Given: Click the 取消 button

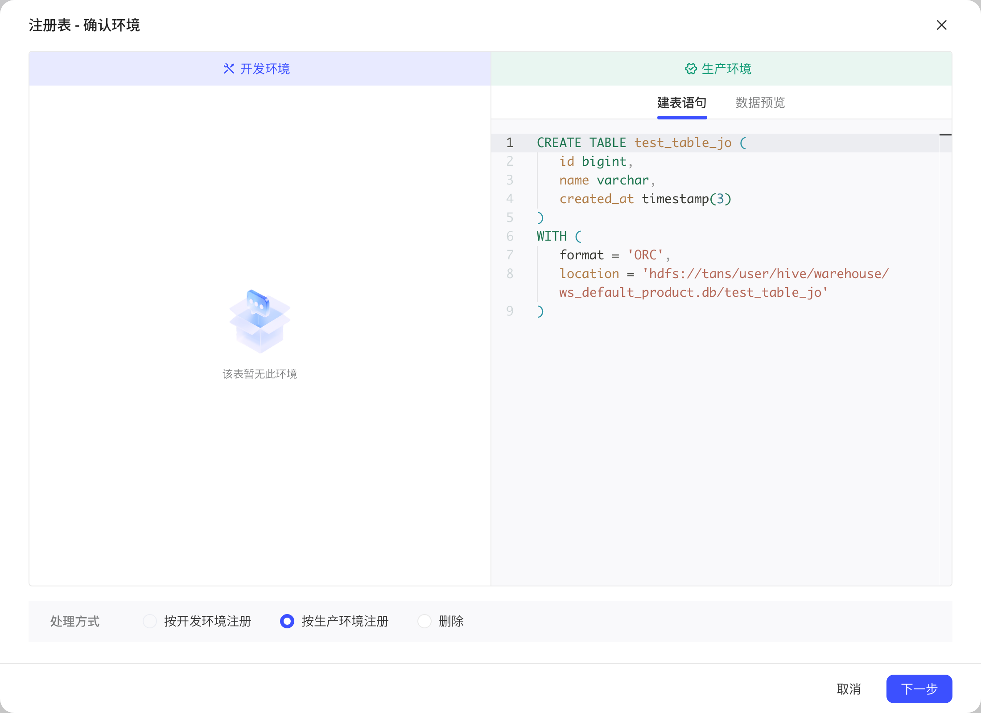Looking at the screenshot, I should [x=849, y=689].
